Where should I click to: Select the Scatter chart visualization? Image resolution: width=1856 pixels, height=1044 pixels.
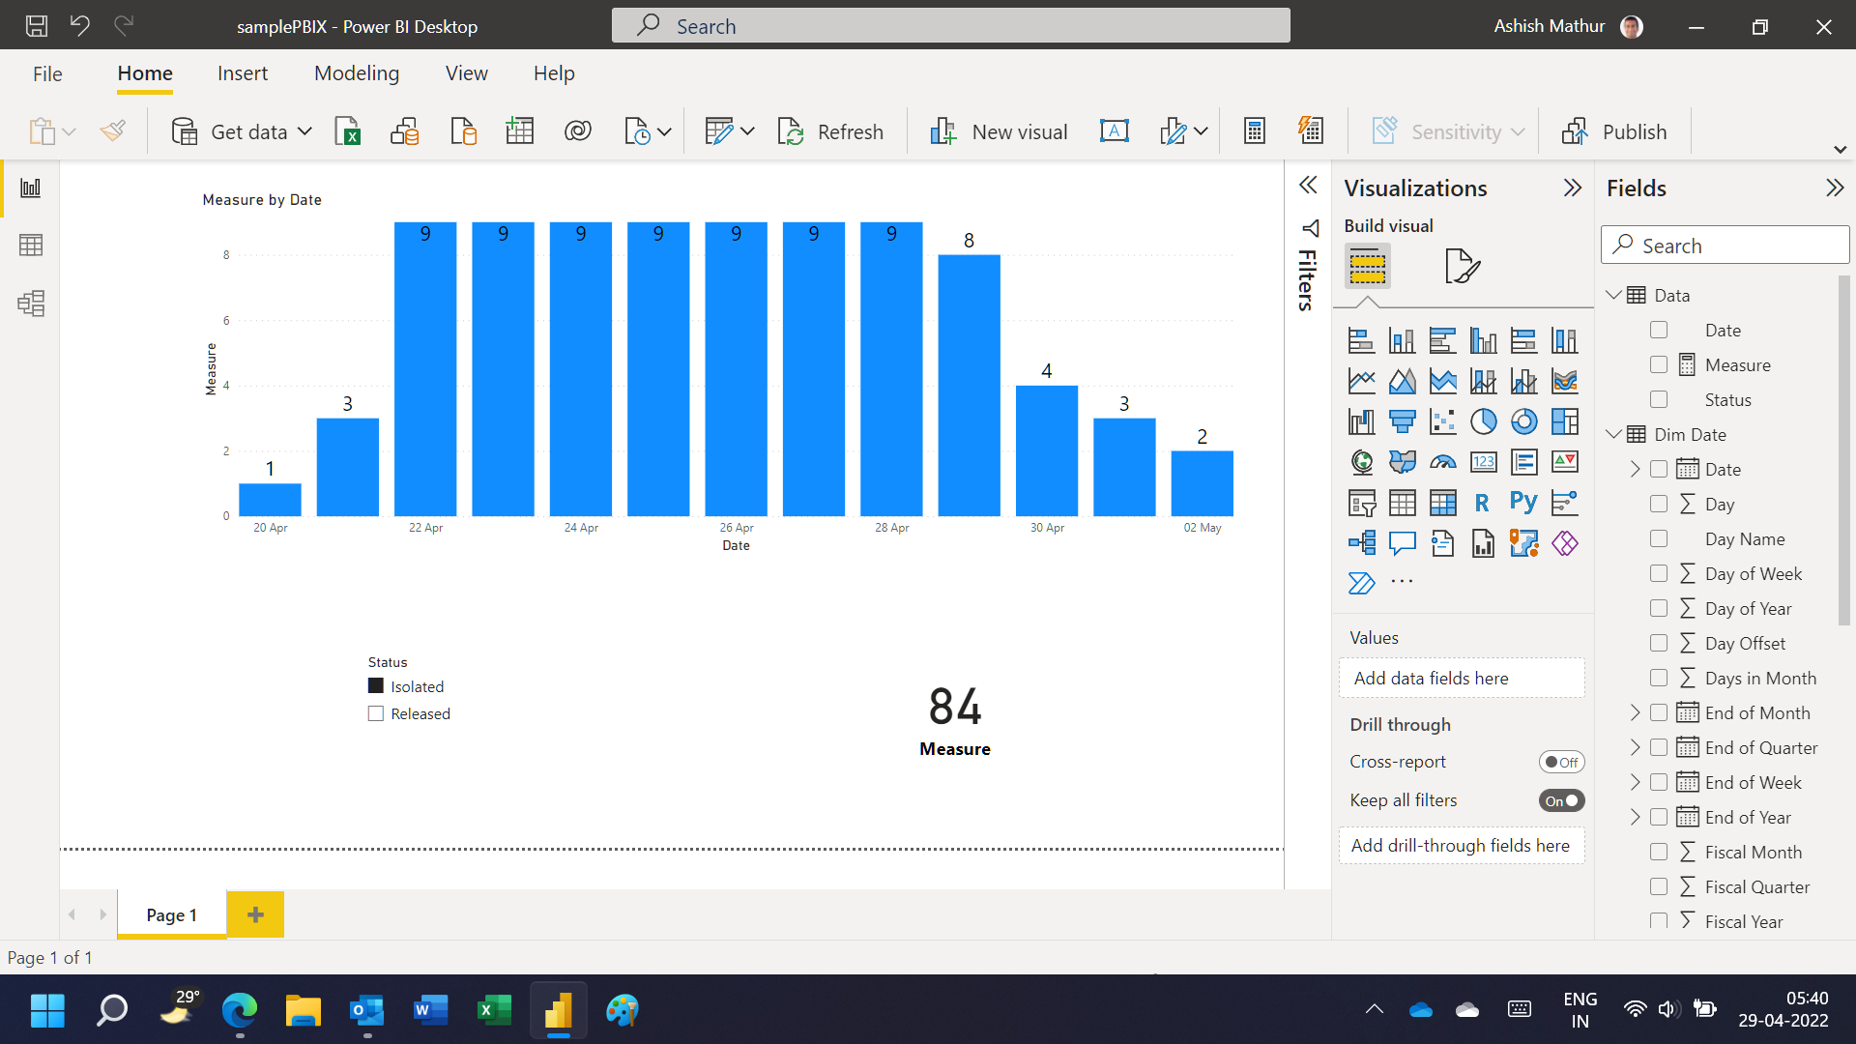tap(1442, 421)
